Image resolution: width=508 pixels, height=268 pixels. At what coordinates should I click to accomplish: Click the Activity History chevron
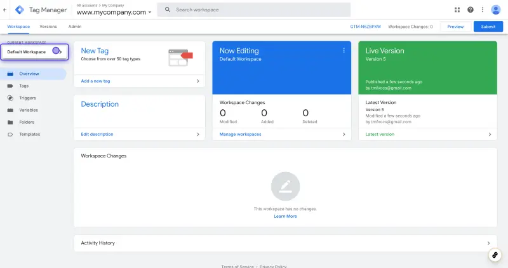click(488, 243)
